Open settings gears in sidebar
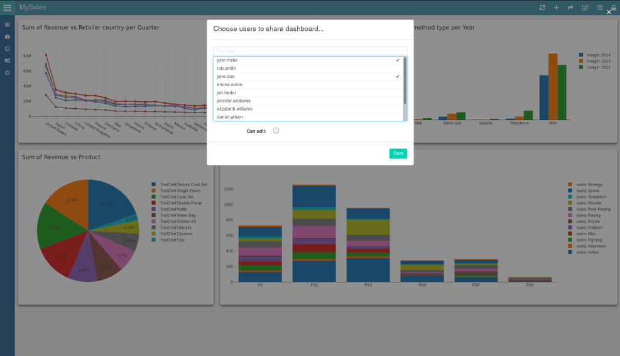The width and height of the screenshot is (620, 356). (x=8, y=60)
